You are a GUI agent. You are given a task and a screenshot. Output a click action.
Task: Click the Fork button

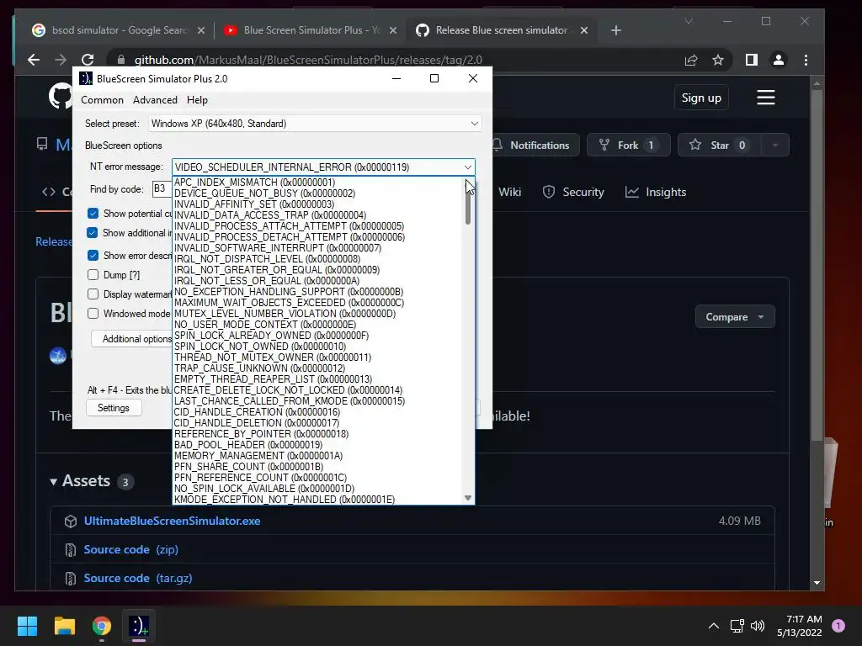pos(628,145)
